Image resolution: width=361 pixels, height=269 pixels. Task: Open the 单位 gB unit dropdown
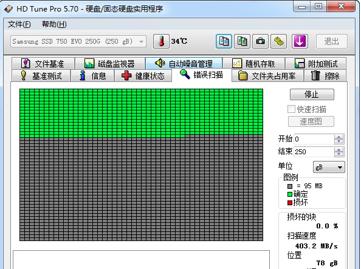pos(329,167)
